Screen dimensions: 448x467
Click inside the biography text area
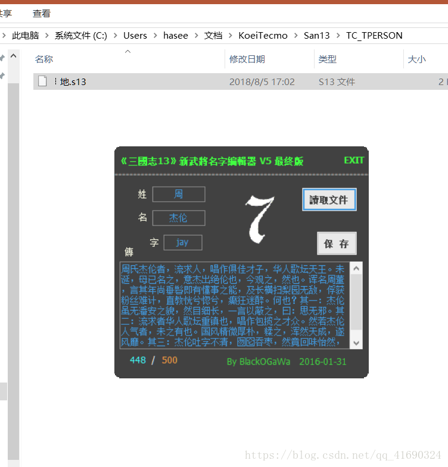[235, 305]
